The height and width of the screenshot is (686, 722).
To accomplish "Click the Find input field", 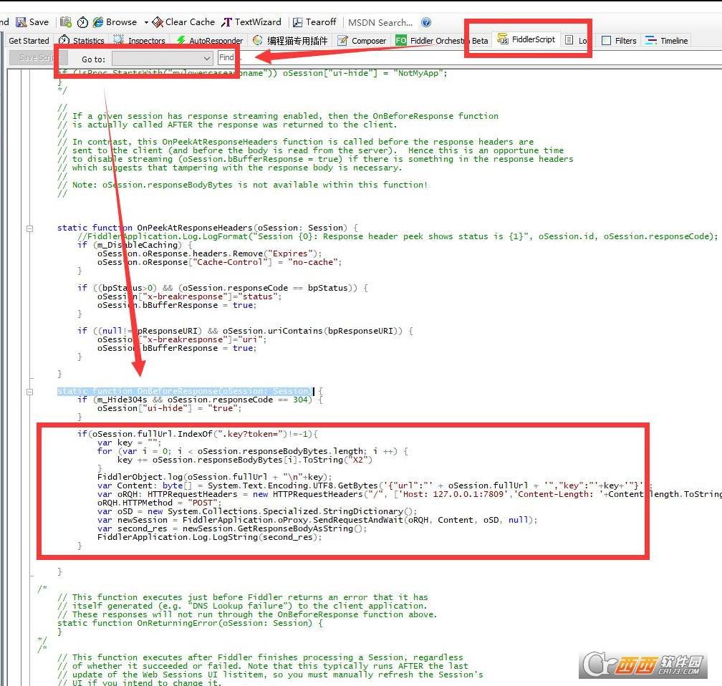I will point(227,58).
